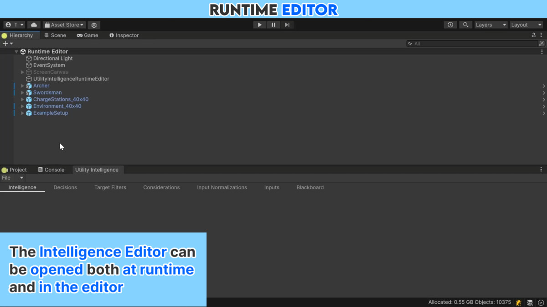Open the Decisions tab
Viewport: 547px width, 307px height.
point(65,187)
